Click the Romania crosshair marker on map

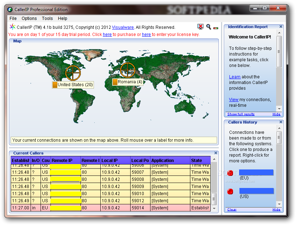pos(128,70)
